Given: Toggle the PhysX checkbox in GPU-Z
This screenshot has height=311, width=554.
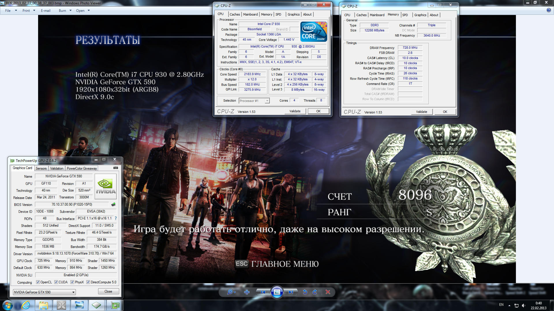Looking at the screenshot, I should [x=72, y=282].
